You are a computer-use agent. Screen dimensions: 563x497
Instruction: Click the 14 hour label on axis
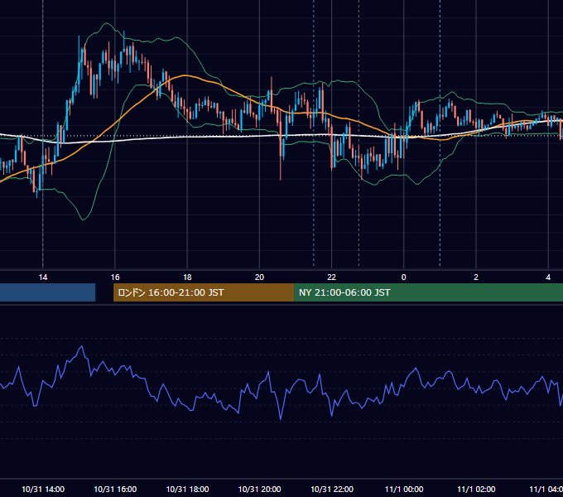point(43,277)
